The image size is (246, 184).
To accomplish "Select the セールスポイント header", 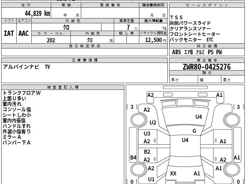I will coord(207,5).
